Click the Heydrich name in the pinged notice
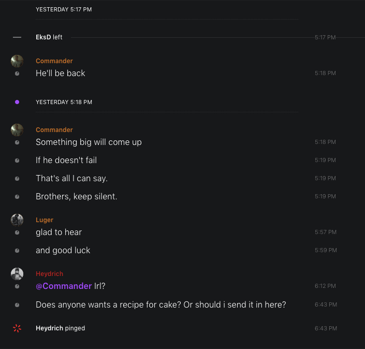Screen dimensions: 365x349 click(x=49, y=328)
